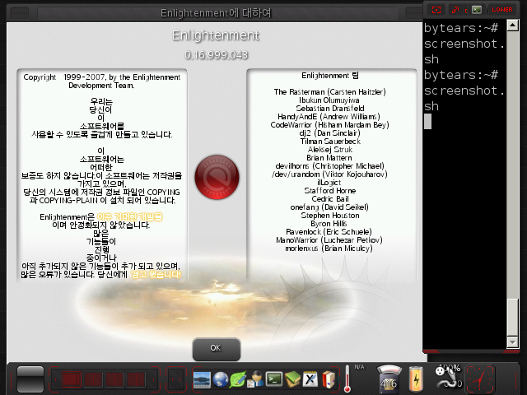Launch the terminal from the shelf

coord(274,379)
